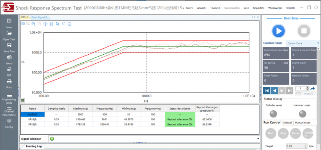Select the pan/move arrows tool
This screenshot has width=321, height=150.
(x=45, y=24)
